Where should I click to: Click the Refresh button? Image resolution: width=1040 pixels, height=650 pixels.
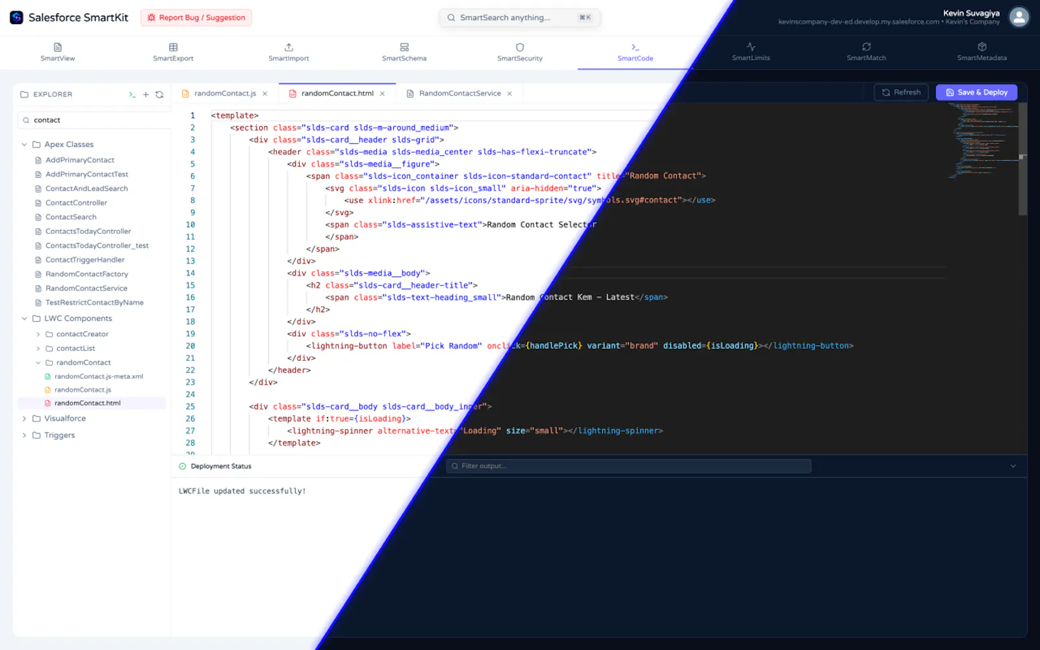(x=902, y=92)
